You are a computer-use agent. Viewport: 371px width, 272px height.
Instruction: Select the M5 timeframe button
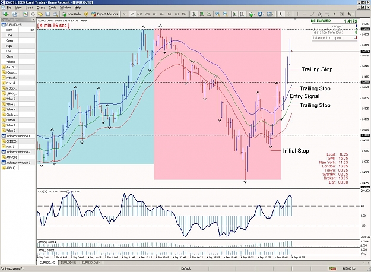(x=132, y=14)
